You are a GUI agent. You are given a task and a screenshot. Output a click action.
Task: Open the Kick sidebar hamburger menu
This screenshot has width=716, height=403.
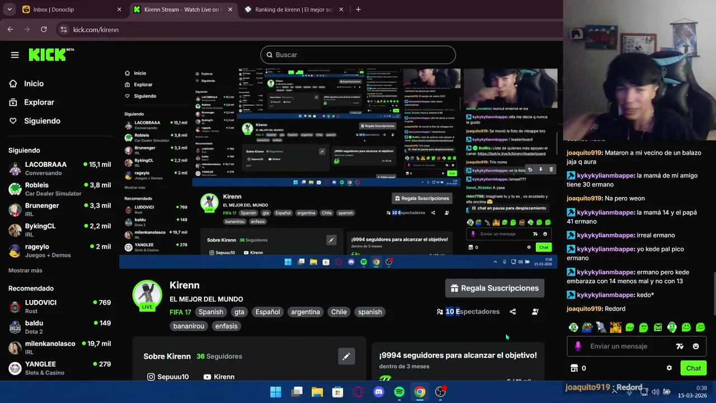point(15,55)
